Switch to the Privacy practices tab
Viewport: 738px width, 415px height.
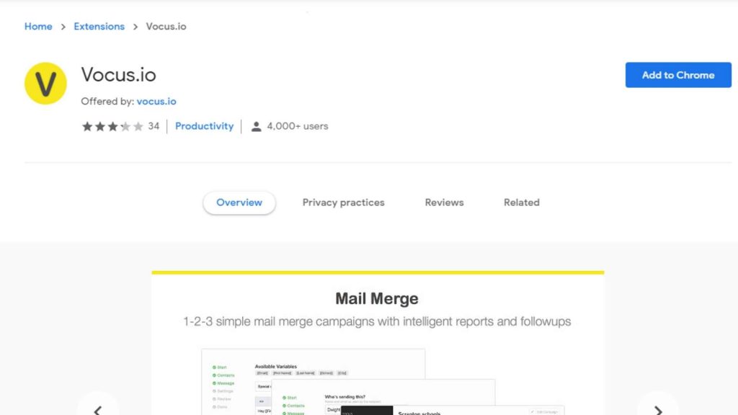(343, 202)
